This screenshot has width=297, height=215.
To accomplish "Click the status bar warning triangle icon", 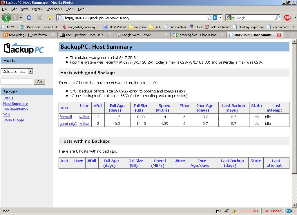I will [235, 211].
